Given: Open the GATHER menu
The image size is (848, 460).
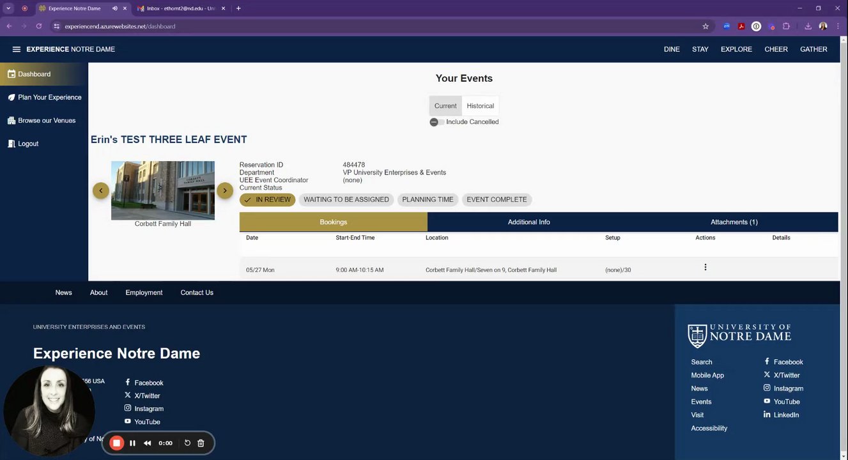Looking at the screenshot, I should tap(813, 49).
